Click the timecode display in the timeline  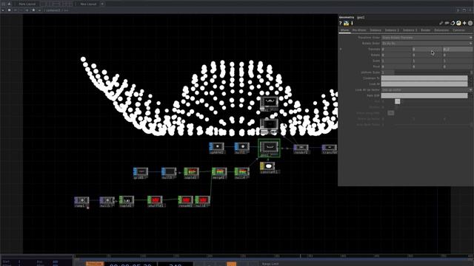click(130, 265)
